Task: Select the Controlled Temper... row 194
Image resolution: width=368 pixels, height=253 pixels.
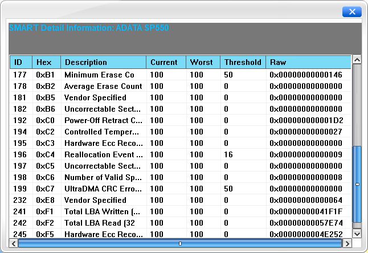Action: pyautogui.click(x=180, y=132)
